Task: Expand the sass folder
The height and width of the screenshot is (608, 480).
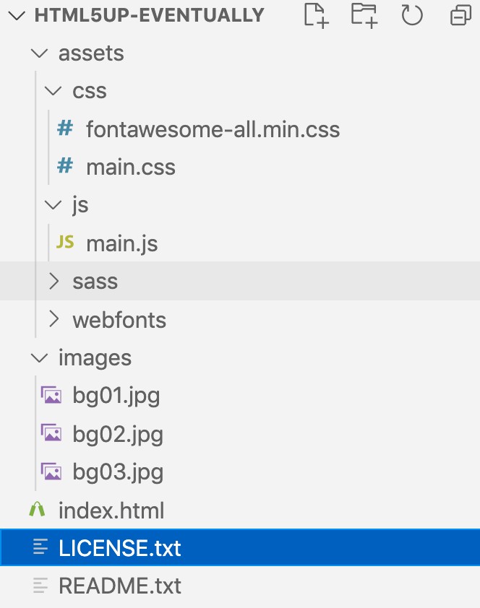Action: click(53, 281)
